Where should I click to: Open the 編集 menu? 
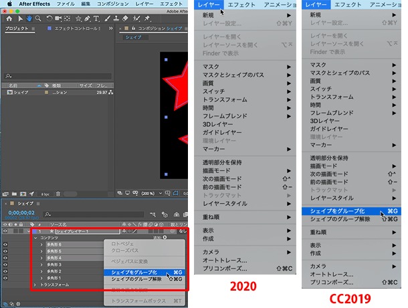coord(86,4)
